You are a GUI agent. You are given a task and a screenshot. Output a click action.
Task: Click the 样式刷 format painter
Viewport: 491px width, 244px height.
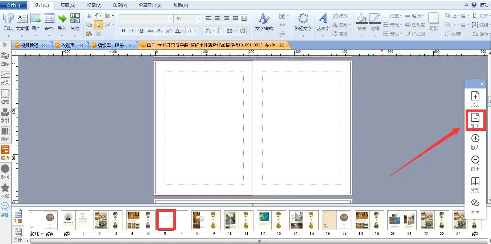point(414,34)
